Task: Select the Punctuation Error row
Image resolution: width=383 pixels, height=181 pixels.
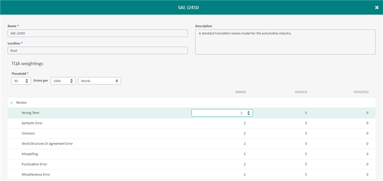Action: [191, 164]
